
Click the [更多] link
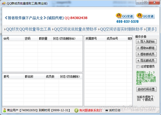coord(151,29)
